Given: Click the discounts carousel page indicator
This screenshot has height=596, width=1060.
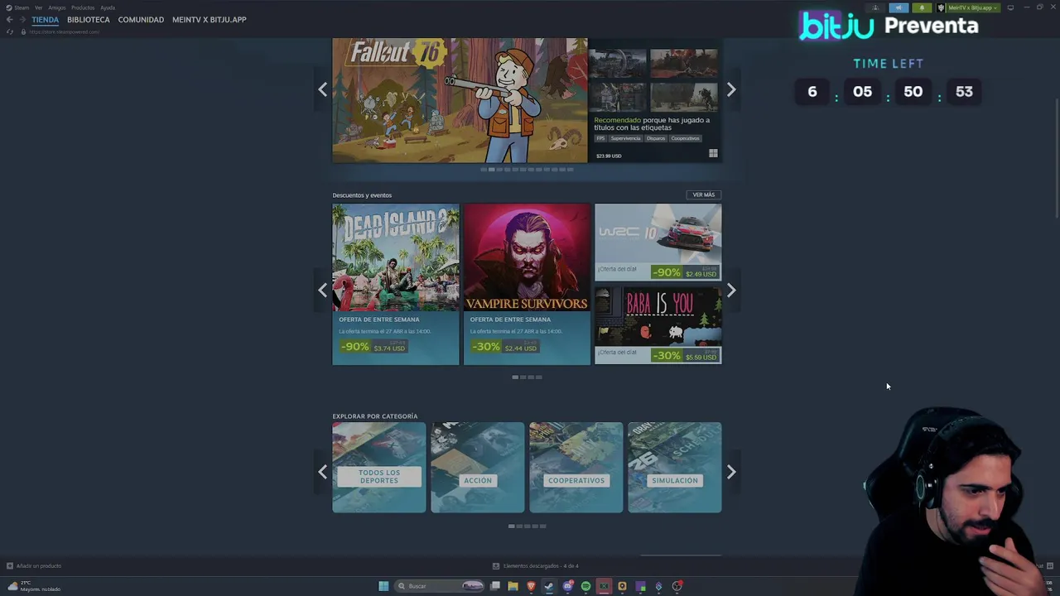Looking at the screenshot, I should pyautogui.click(x=527, y=377).
